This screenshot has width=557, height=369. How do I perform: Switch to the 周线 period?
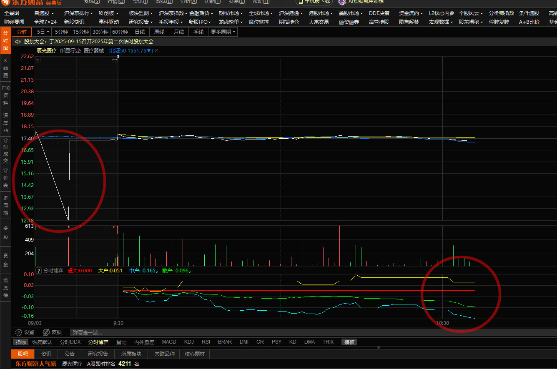click(x=159, y=32)
